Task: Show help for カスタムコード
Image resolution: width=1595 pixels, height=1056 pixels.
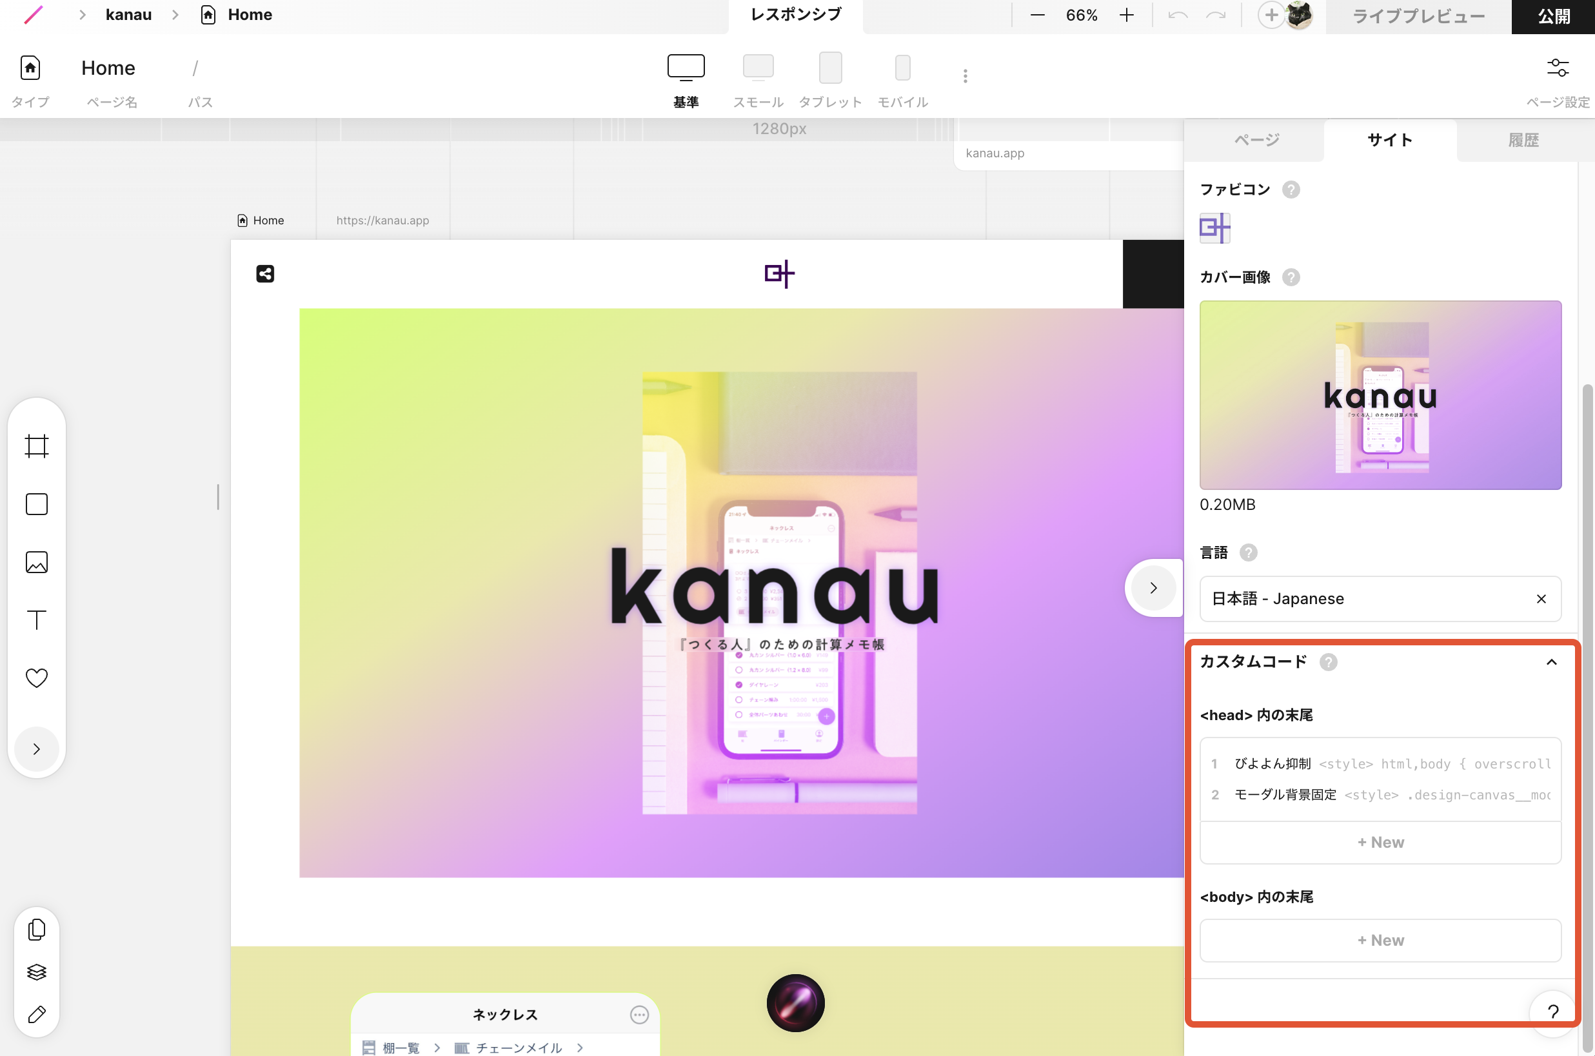Action: pyautogui.click(x=1327, y=662)
